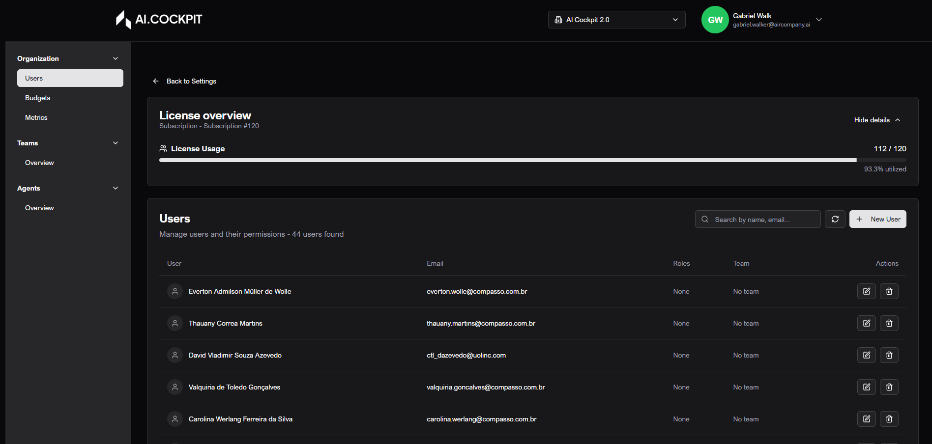Click the AI.COCKPIT logo
This screenshot has width=932, height=444.
coord(159,20)
